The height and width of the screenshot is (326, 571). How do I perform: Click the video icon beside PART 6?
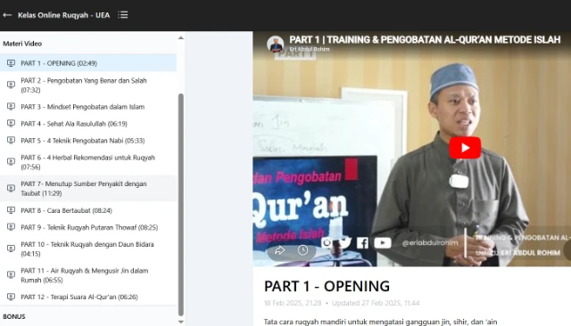[x=12, y=162]
